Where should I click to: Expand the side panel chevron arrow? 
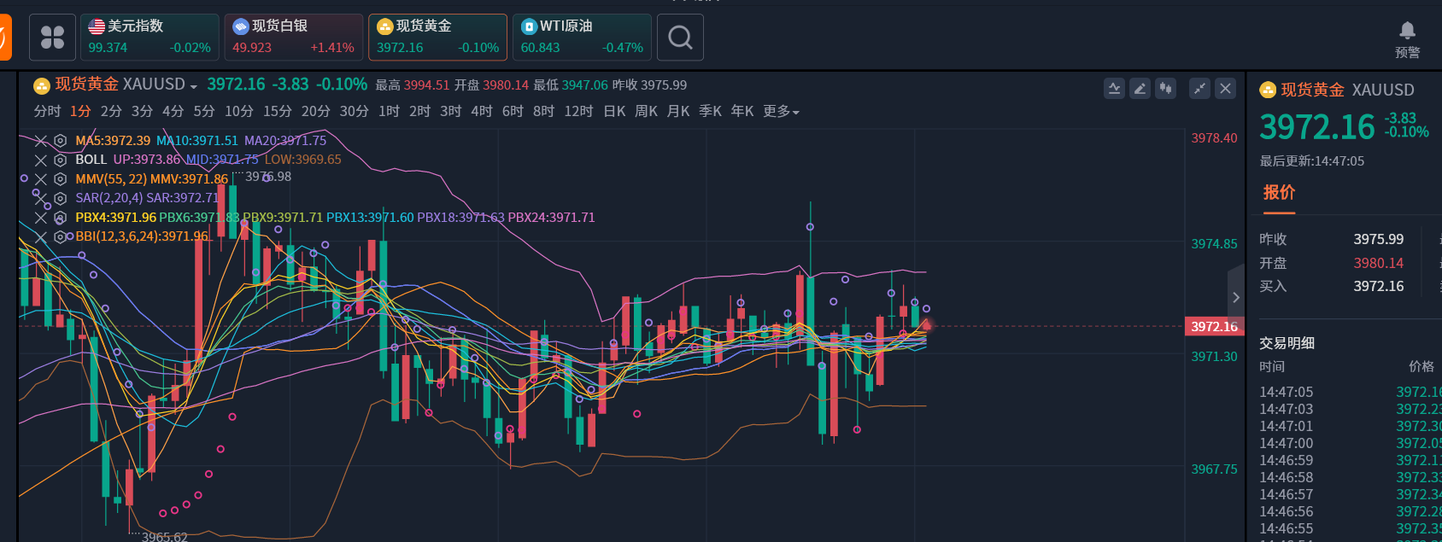1235,297
